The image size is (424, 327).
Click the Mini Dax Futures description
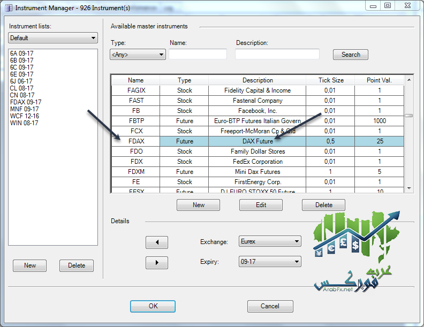click(258, 172)
